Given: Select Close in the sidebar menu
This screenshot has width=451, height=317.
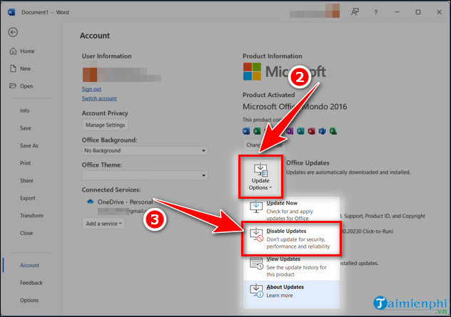Looking at the screenshot, I should (26, 233).
